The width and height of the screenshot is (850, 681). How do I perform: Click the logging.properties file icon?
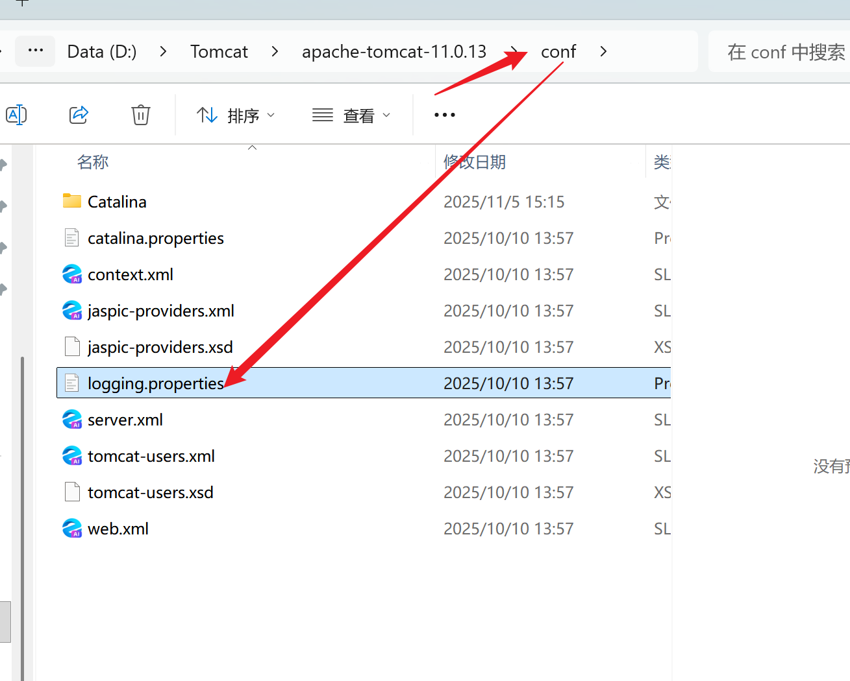72,383
